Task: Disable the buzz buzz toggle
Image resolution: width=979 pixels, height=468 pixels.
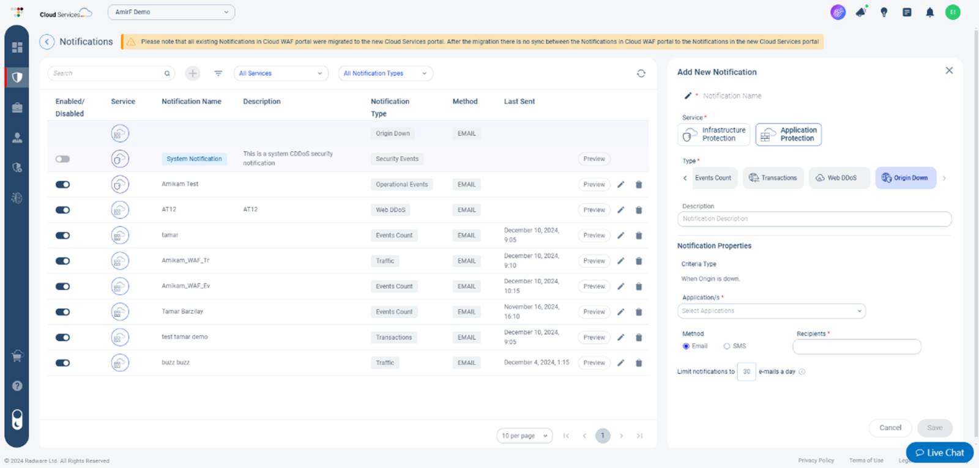Action: [62, 363]
